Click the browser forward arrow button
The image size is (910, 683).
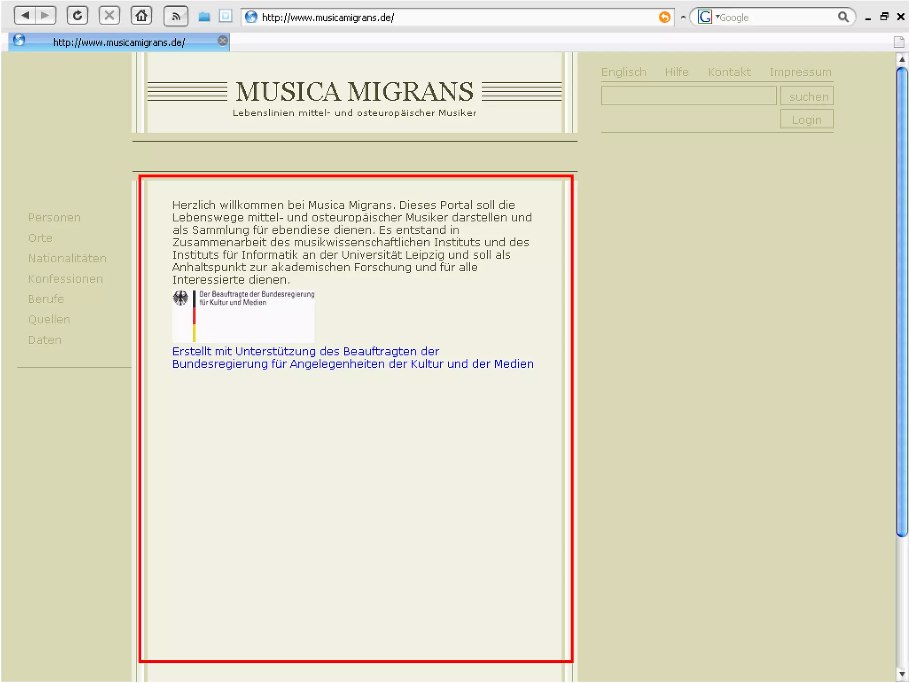point(45,16)
